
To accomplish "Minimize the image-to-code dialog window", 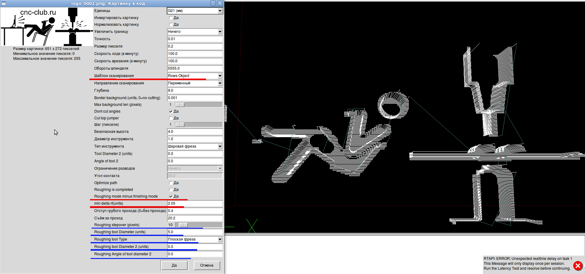I will pos(213,3).
